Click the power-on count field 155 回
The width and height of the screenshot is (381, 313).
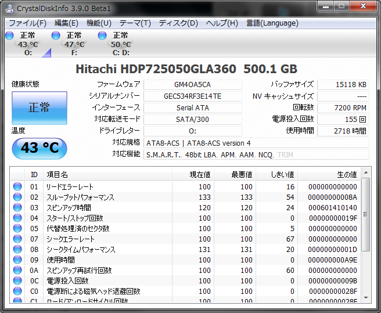(x=343, y=120)
